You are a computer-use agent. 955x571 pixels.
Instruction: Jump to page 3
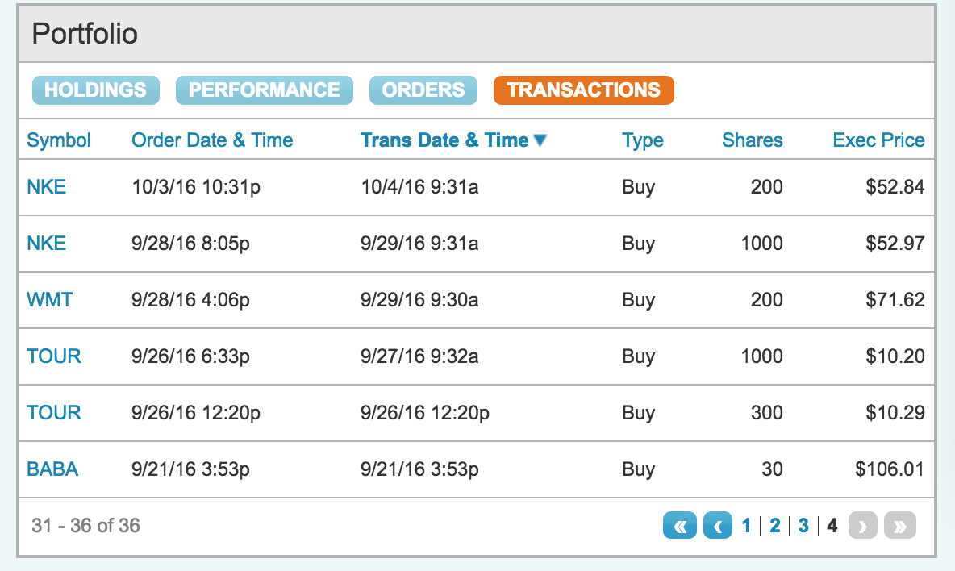tap(803, 525)
